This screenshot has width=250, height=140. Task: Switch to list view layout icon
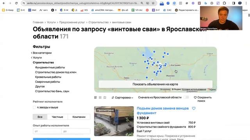click(95, 98)
